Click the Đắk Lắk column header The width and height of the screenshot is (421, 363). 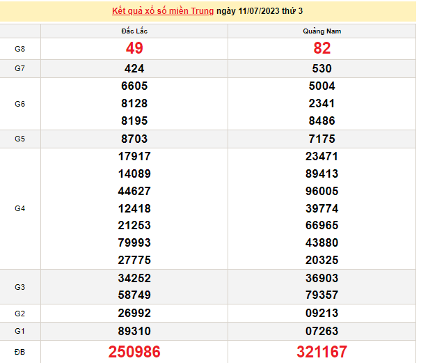tap(134, 31)
